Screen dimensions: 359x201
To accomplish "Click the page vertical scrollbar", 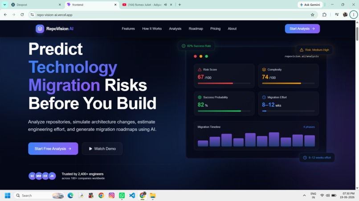I will (x=357, y=34).
